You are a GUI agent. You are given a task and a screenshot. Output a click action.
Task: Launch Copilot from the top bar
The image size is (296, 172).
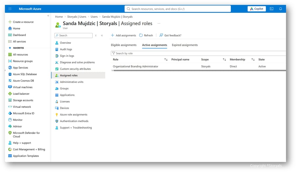click(257, 9)
